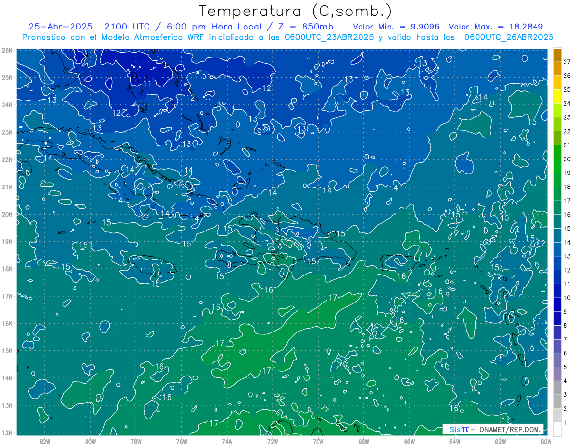Click the 82W longitude axis label
Image resolution: width=580 pixels, height=448 pixels.
pos(45,441)
